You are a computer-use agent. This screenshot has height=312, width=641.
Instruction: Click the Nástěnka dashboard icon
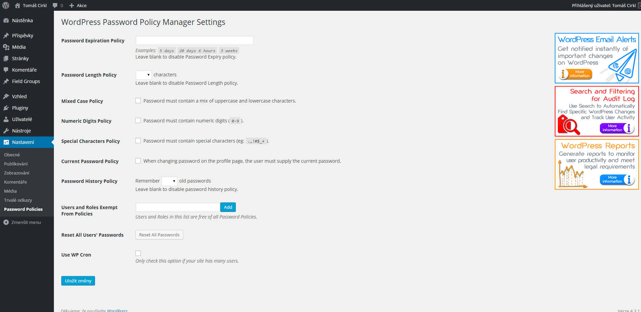(6, 21)
